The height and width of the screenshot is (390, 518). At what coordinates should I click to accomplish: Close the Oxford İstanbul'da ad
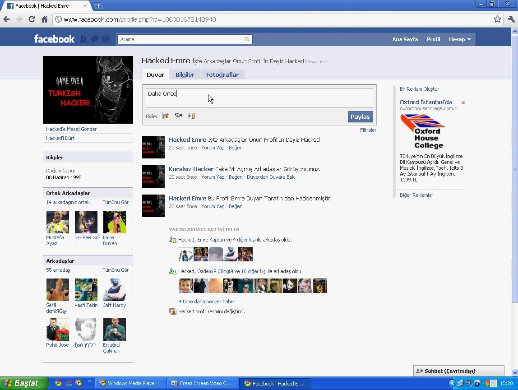click(x=463, y=103)
